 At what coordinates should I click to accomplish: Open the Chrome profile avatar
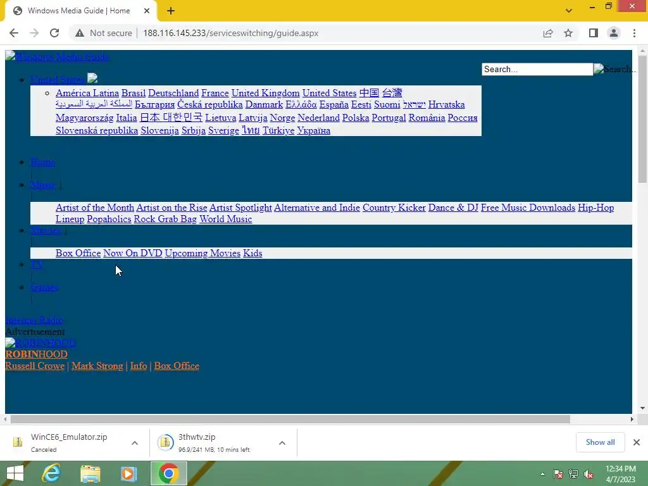[x=614, y=33]
